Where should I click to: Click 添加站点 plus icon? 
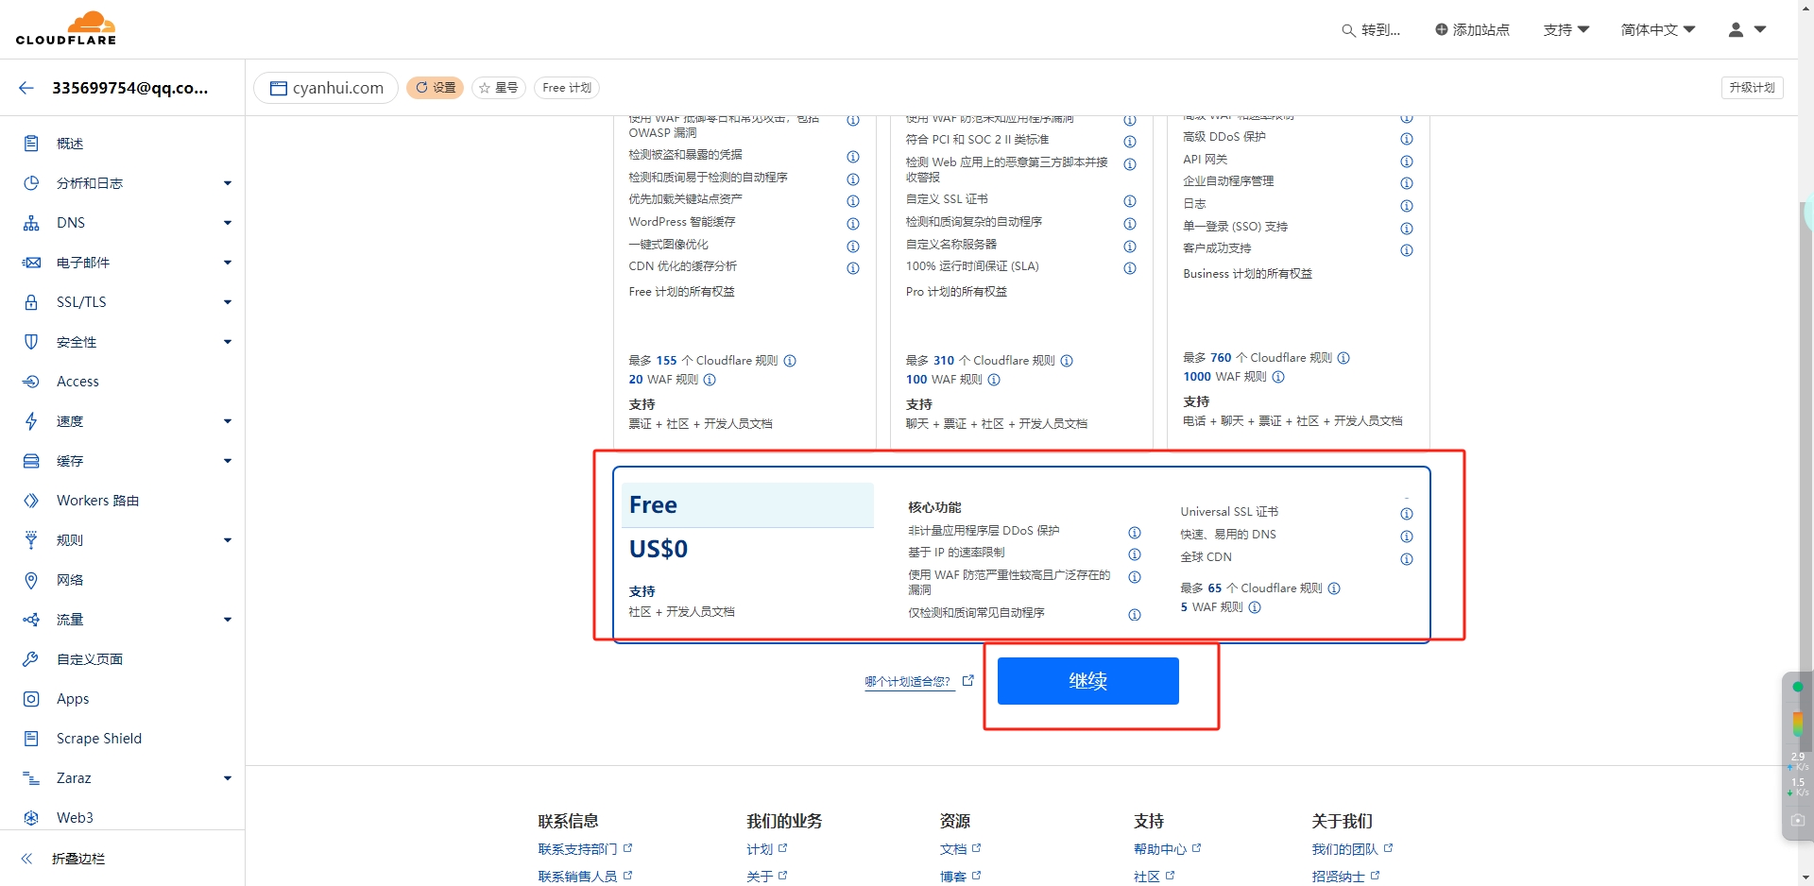[1442, 29]
